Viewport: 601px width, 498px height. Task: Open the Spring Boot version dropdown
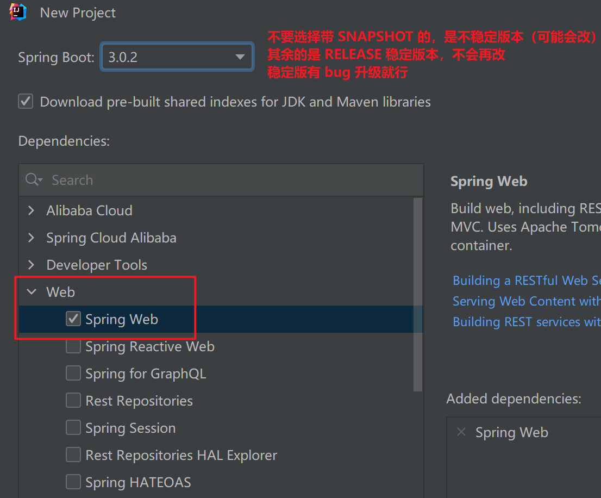[177, 57]
